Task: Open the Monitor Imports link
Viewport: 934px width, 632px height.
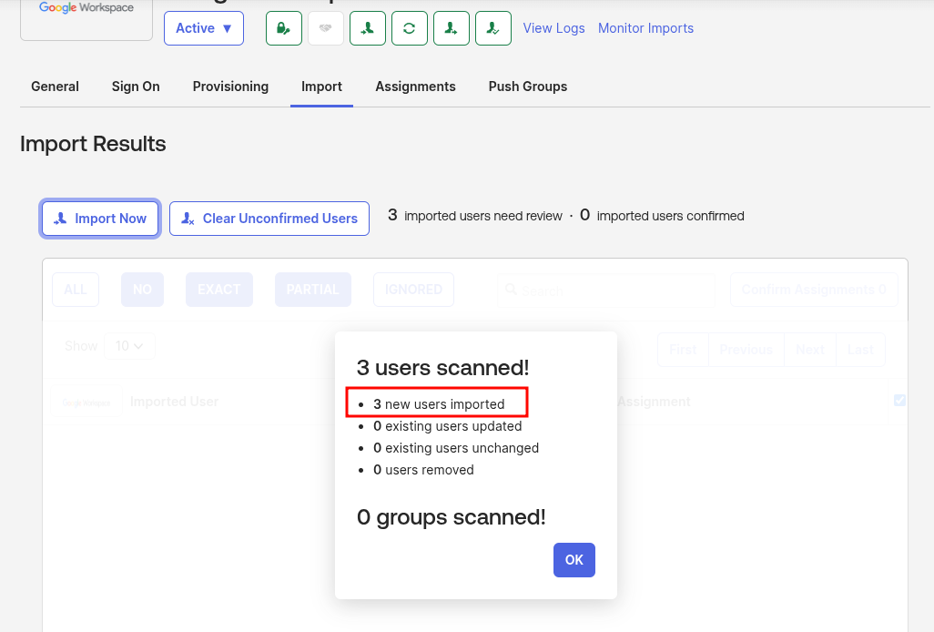Action: [x=645, y=28]
